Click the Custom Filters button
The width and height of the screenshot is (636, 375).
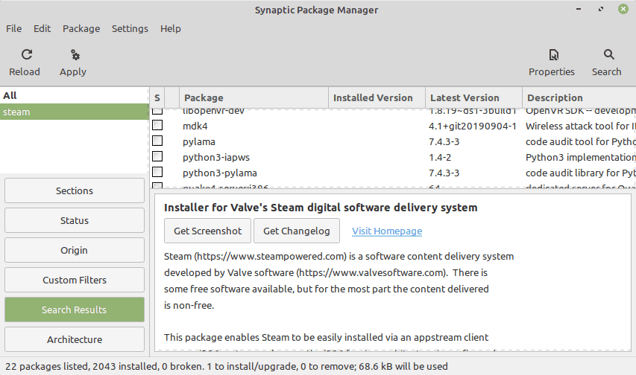click(x=75, y=280)
